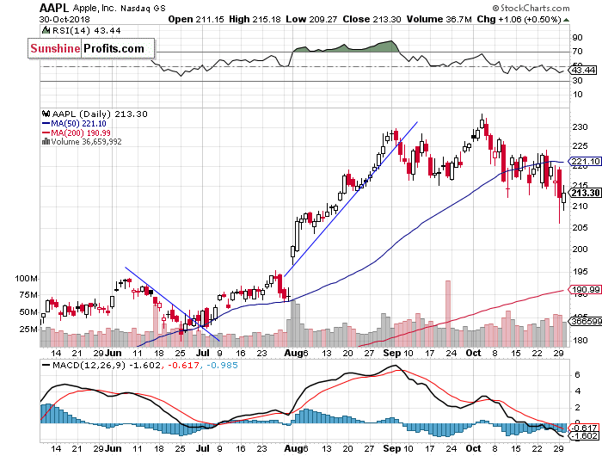Click the SunshineProfits.com logo
602x456 pixels.
pyautogui.click(x=91, y=48)
